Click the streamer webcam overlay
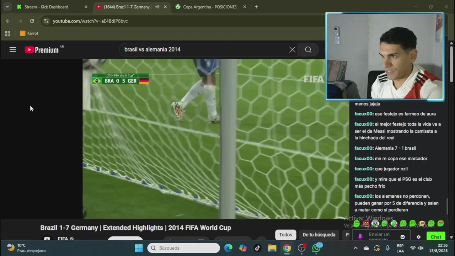The height and width of the screenshot is (256, 455). point(385,57)
